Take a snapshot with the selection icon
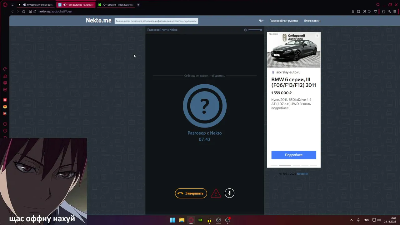 [358, 12]
